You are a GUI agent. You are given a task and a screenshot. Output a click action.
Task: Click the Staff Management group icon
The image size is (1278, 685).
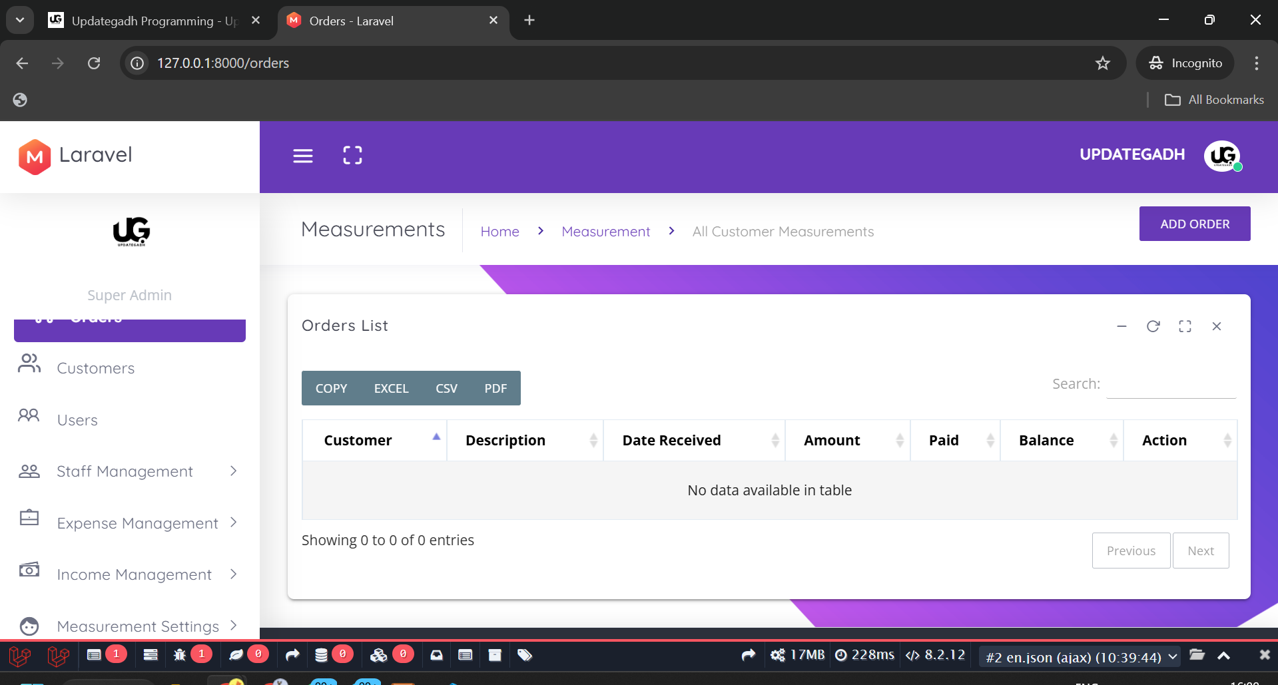click(x=29, y=471)
